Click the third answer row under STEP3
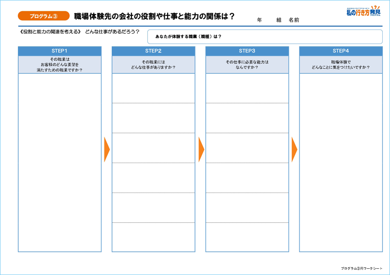Viewport: 390px width, 275px height. [247, 148]
